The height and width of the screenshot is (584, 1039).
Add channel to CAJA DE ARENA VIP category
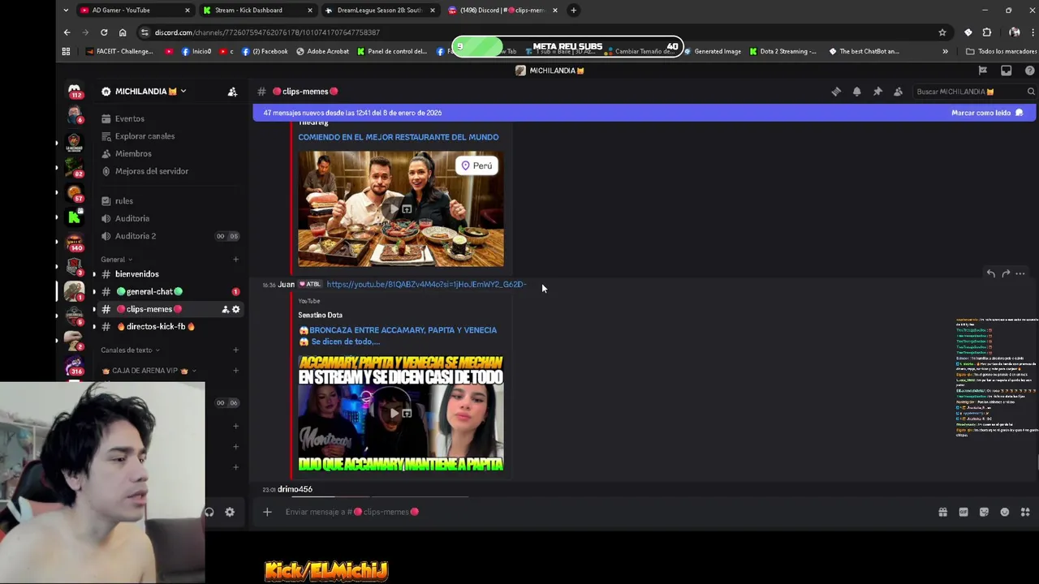point(235,371)
